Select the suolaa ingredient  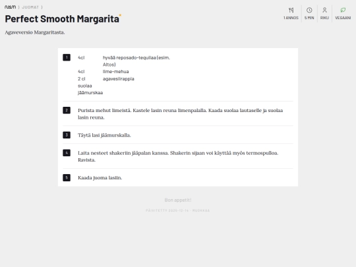(x=84, y=86)
